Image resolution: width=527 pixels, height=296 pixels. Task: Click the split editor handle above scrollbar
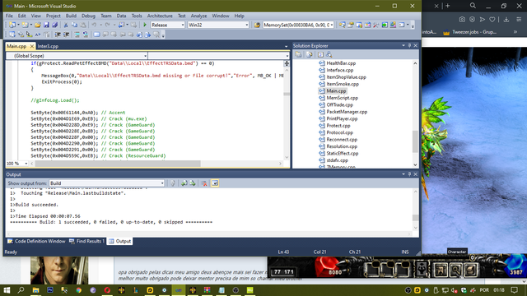pyautogui.click(x=287, y=63)
